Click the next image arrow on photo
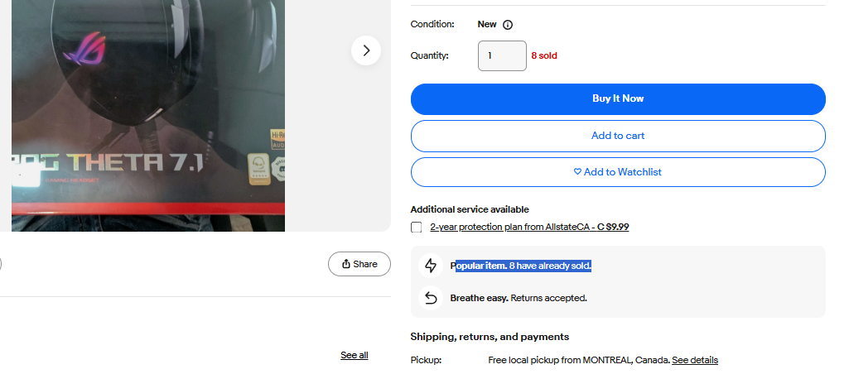 (x=366, y=50)
